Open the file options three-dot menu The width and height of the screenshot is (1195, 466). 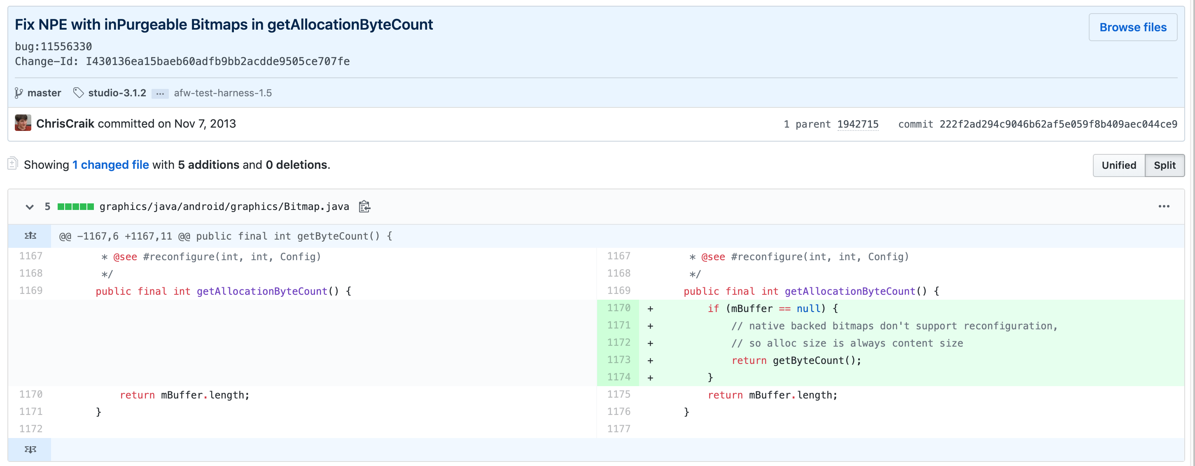pyautogui.click(x=1163, y=207)
